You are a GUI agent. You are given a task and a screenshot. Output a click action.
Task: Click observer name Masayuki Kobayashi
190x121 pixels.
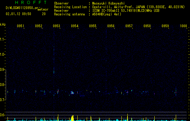click(108, 3)
